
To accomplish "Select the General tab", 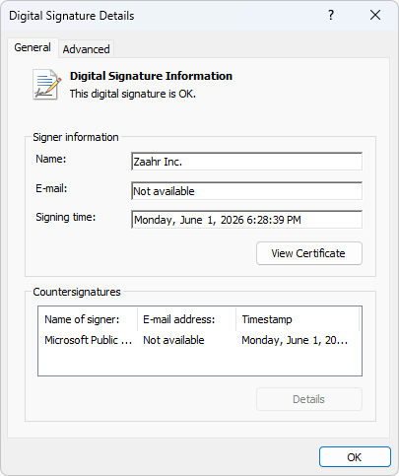I will pos(33,47).
